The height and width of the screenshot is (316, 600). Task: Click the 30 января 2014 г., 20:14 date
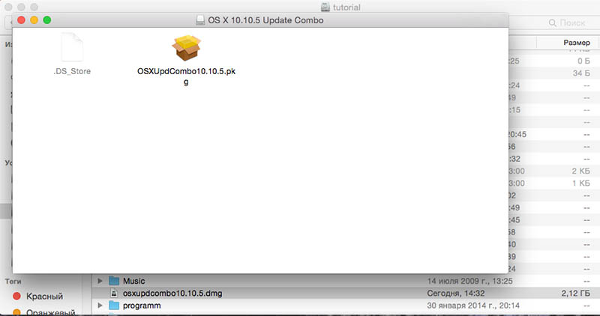click(473, 306)
